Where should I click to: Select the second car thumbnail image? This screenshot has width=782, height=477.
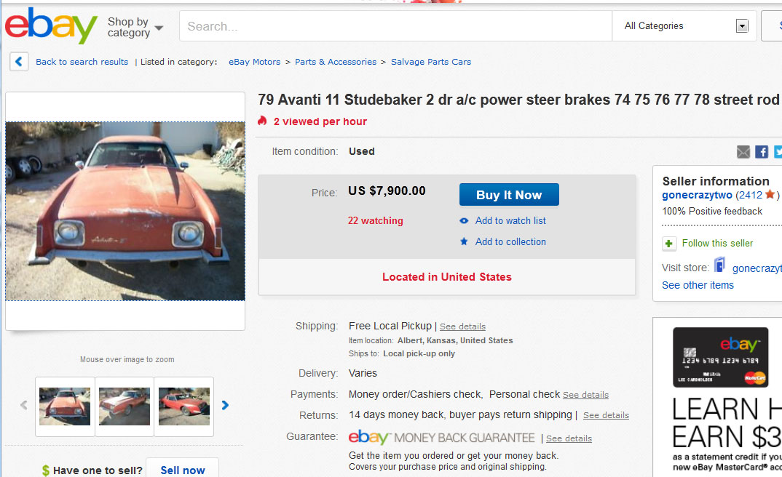coord(125,406)
